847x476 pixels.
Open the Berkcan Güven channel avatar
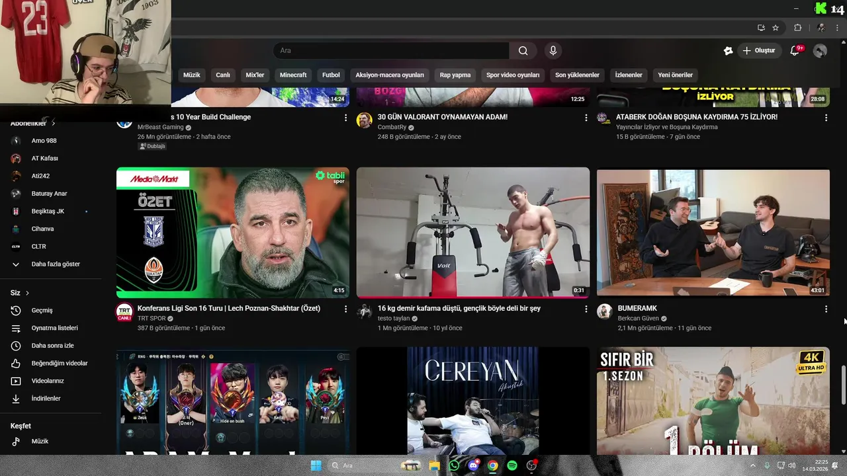tap(605, 311)
